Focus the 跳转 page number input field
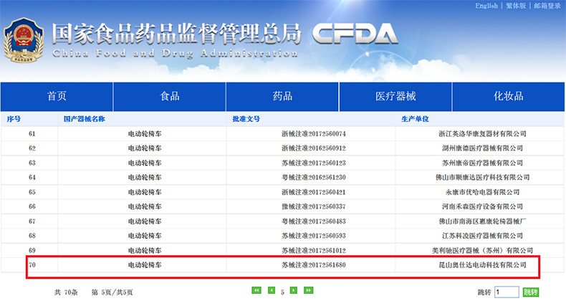Viewport: 566px width, 301px height. [x=507, y=292]
